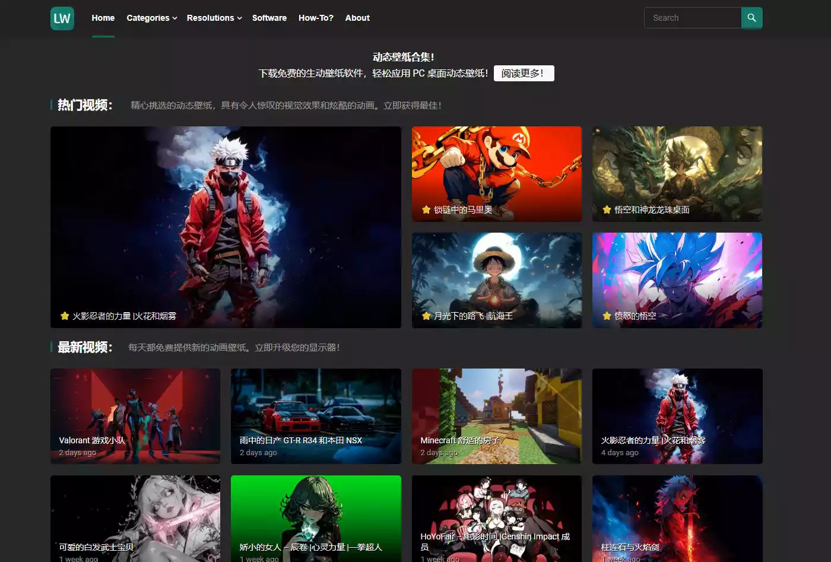Click star icon on 锁链中的马里奥 card
The height and width of the screenshot is (562, 831).
coord(426,209)
